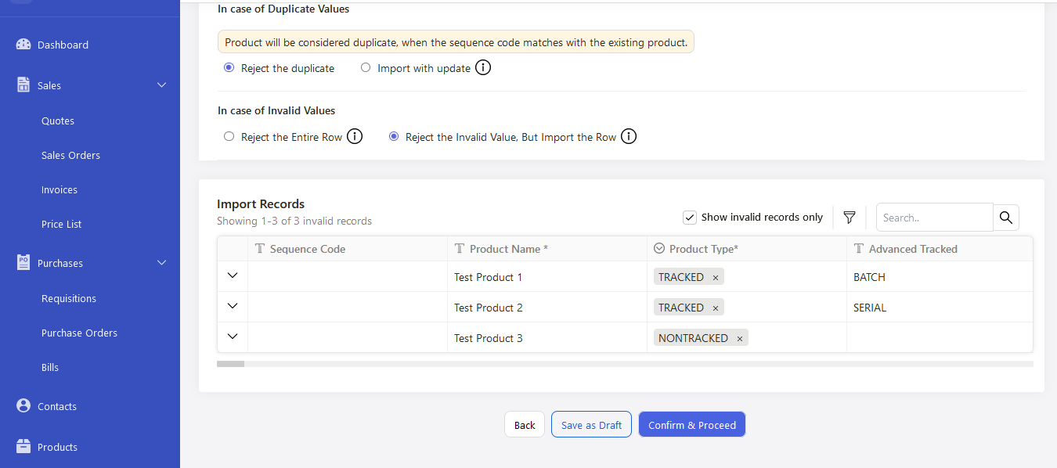
Task: Click the Dashboard icon in sidebar
Action: (23, 45)
